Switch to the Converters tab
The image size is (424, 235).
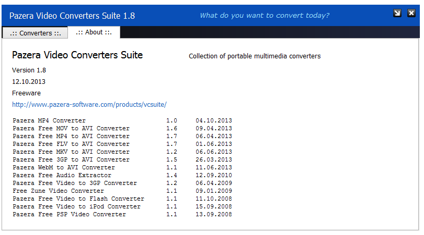pos(35,33)
